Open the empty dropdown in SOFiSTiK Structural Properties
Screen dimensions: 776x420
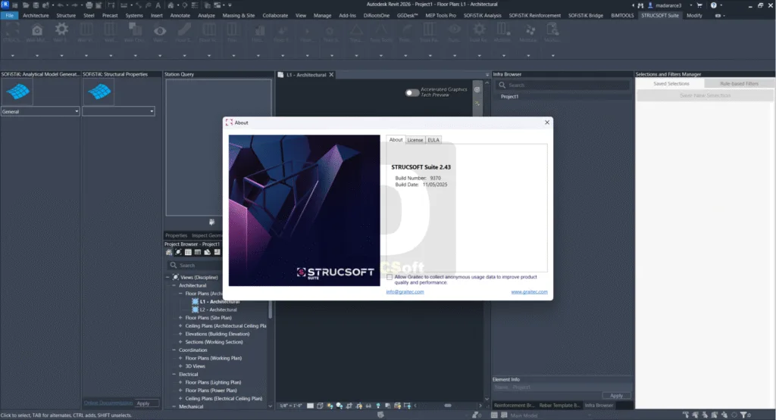(x=118, y=112)
